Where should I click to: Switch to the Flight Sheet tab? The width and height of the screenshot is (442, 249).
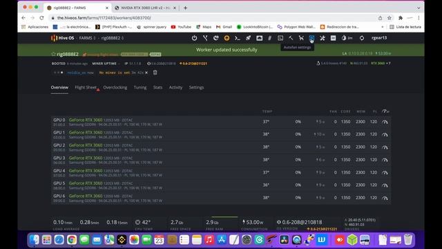point(86,88)
